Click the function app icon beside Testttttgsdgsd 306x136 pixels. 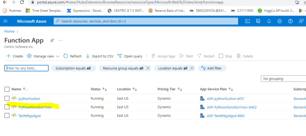tap(14, 115)
